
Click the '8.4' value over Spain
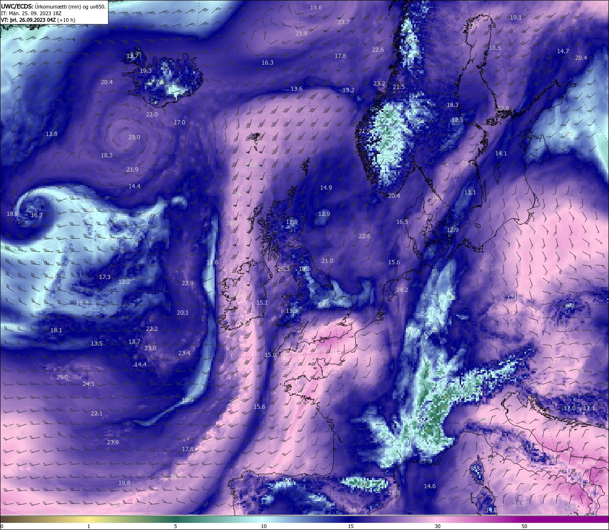(331, 504)
